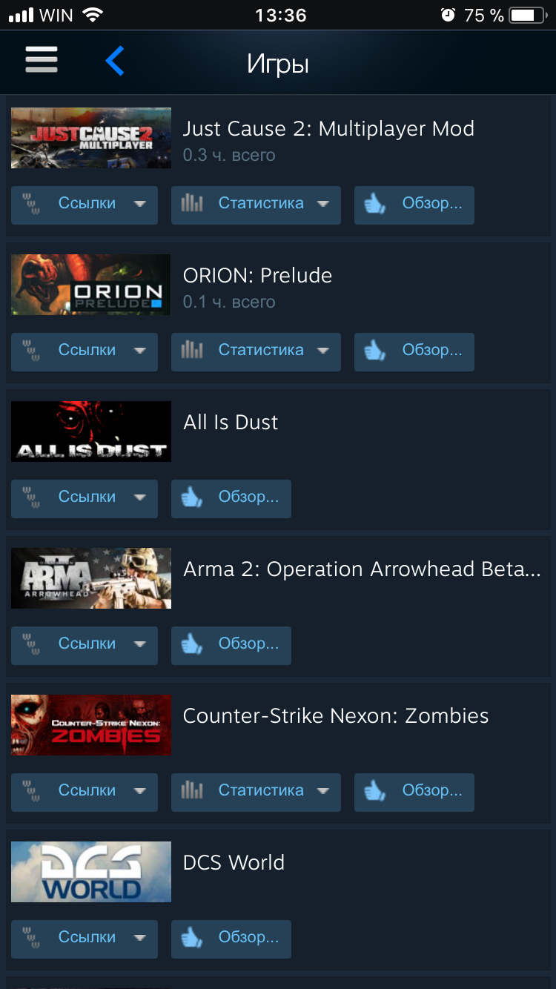Select the All Is Dust game thumbnail
Viewport: 556px width, 989px height.
(91, 431)
